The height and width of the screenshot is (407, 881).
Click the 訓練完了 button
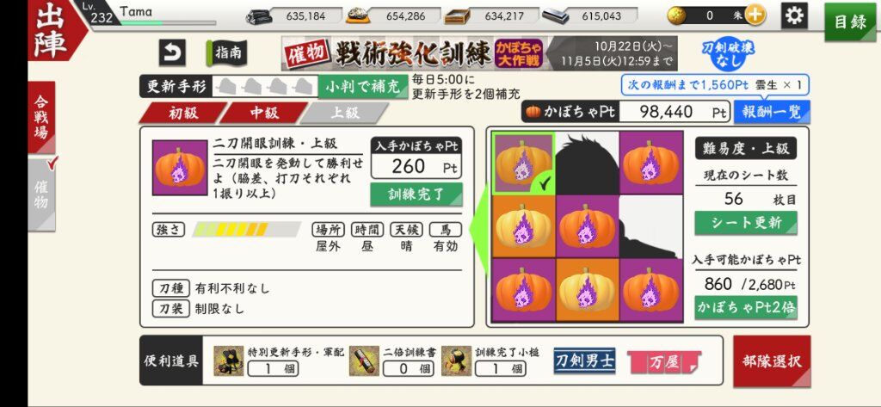pyautogui.click(x=416, y=194)
